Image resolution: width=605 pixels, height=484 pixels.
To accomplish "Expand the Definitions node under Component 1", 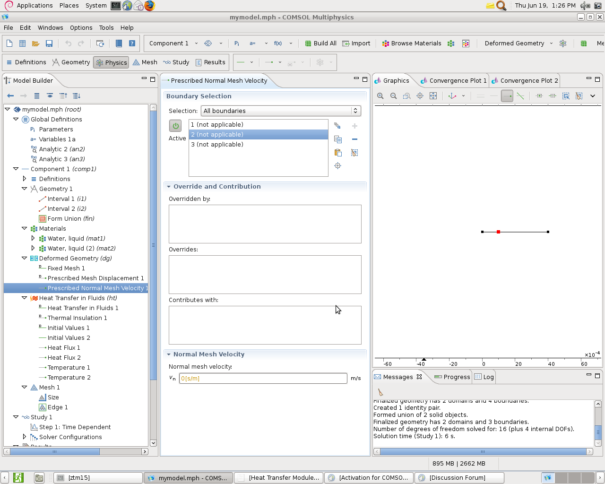I will [x=24, y=179].
